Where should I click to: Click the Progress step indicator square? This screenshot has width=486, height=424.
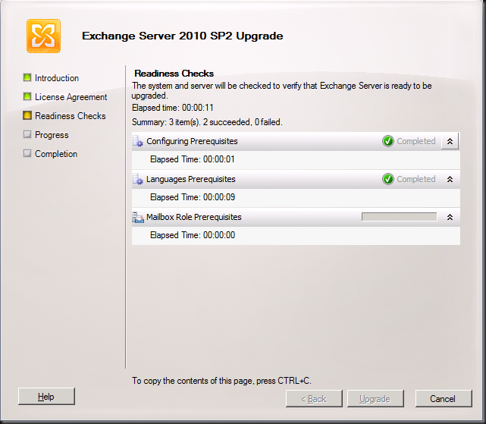tap(27, 134)
